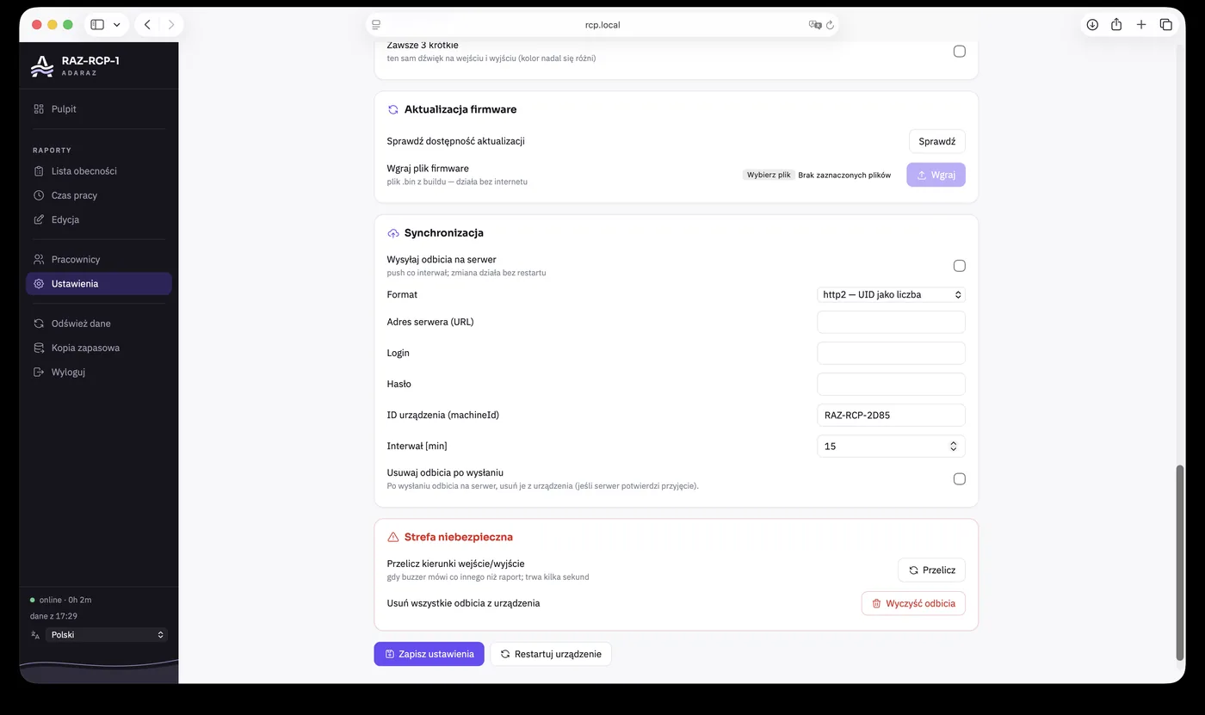Click the rcp.local address bar
The image size is (1205, 715).
click(x=602, y=25)
